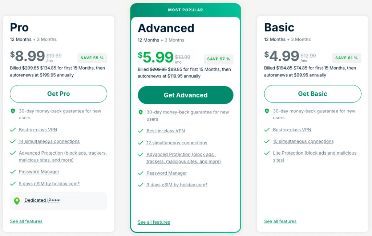The height and width of the screenshot is (236, 372).
Task: Click Get Advanced
Action: tap(185, 95)
